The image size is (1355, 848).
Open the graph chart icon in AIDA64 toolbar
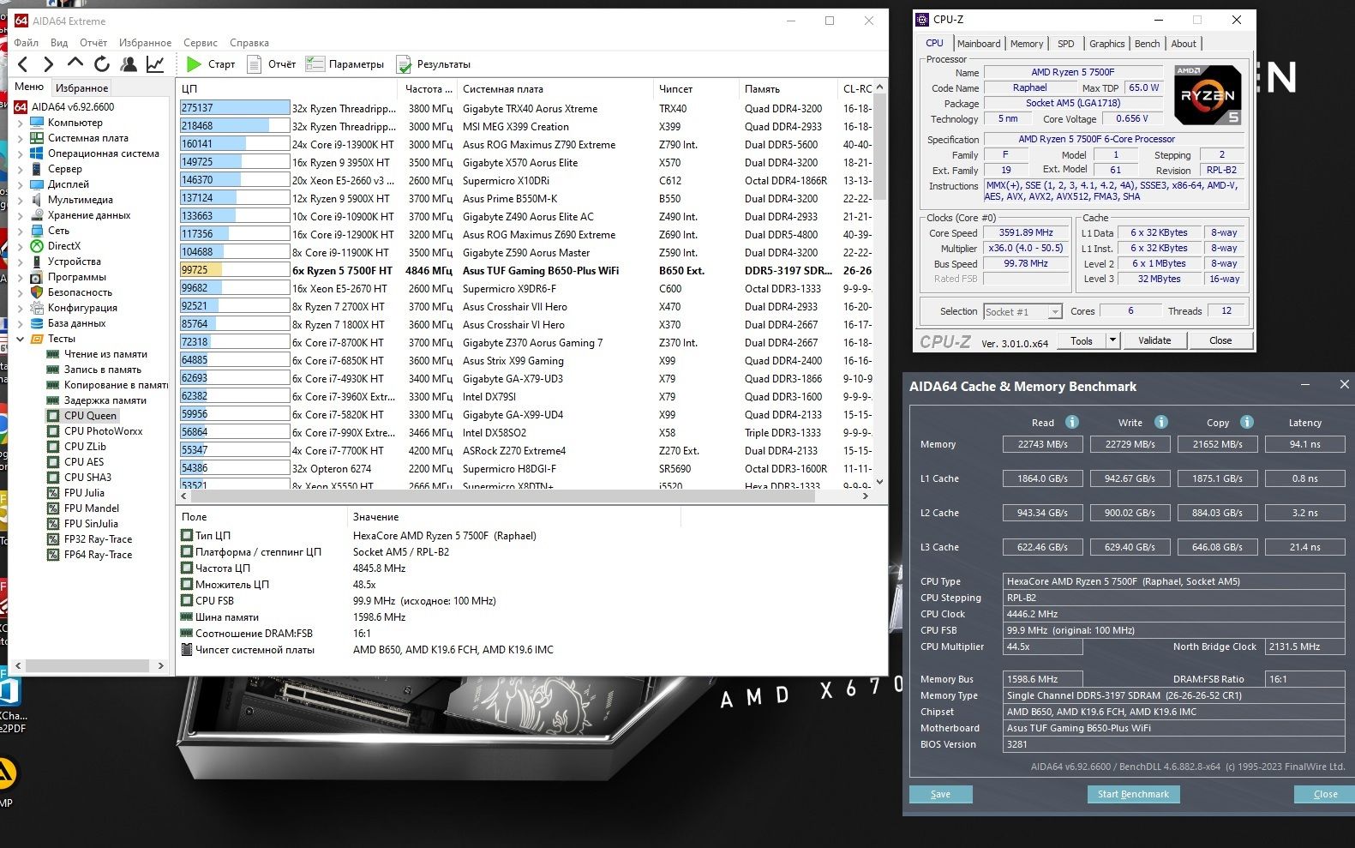[155, 64]
